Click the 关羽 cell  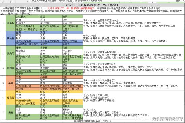pos(73,62)
